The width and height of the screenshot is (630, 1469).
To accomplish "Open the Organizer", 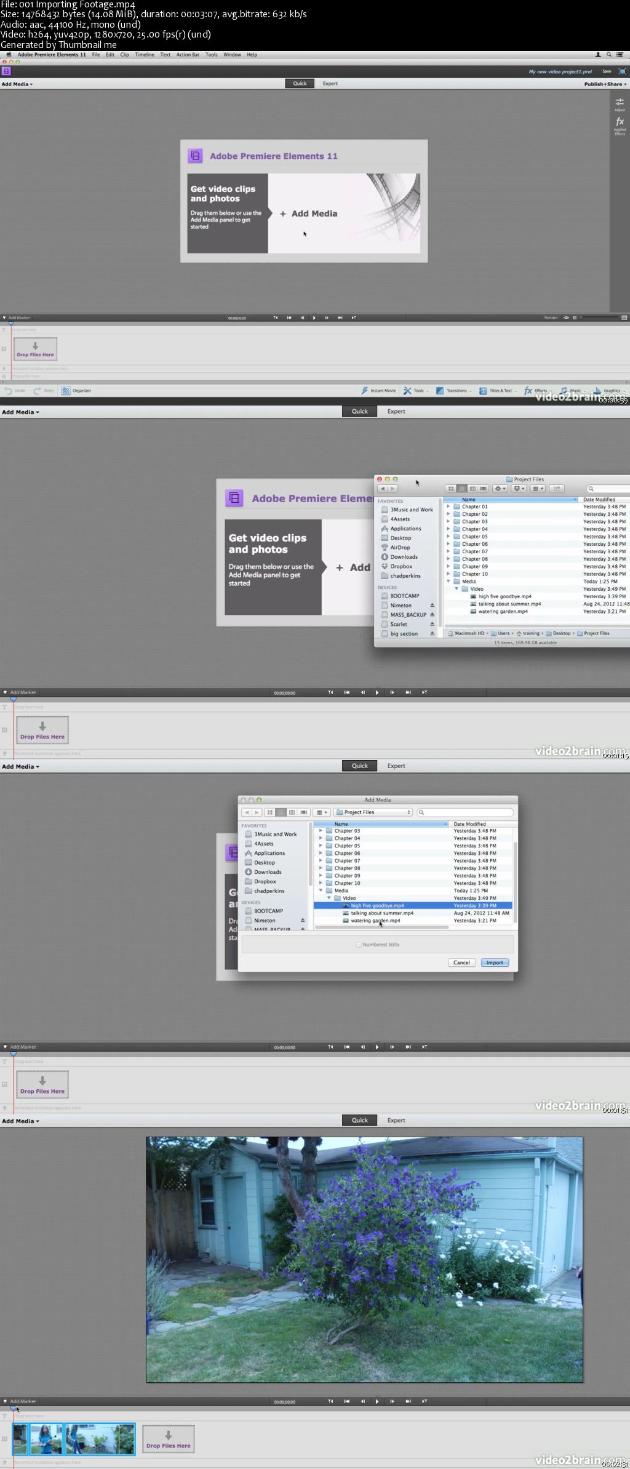I will (76, 391).
